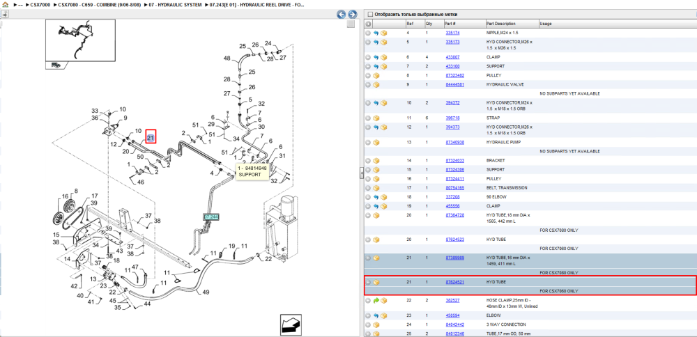Navigate to next diagram with forward arrow
The height and width of the screenshot is (337, 697).
tap(352, 15)
